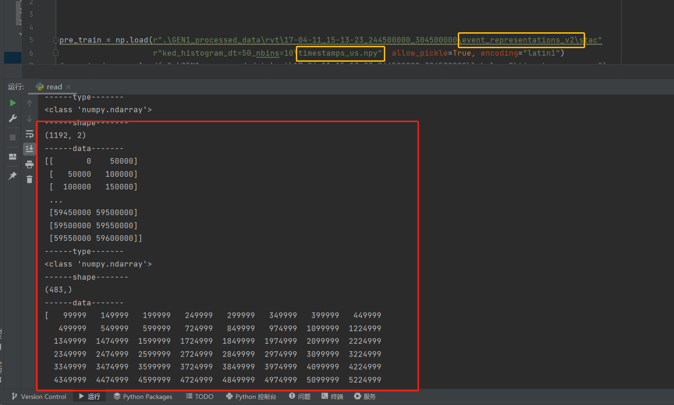Print the console output

point(29,164)
